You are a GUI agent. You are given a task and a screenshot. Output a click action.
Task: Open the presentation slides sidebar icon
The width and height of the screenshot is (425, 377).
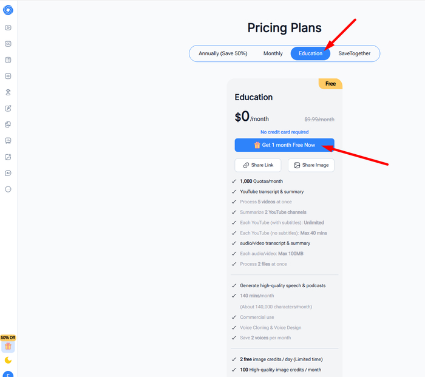coord(8,141)
